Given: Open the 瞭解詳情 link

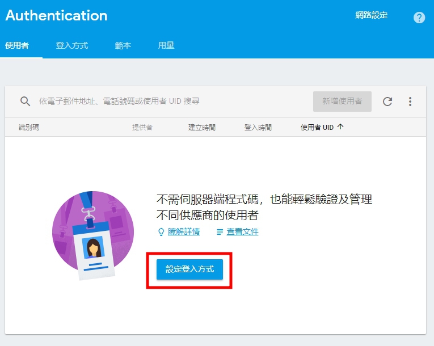Looking at the screenshot, I should coord(184,231).
